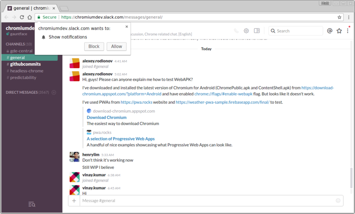The image size is (355, 214).
Task: Toggle the channel details pane icon
Action: tap(257, 31)
